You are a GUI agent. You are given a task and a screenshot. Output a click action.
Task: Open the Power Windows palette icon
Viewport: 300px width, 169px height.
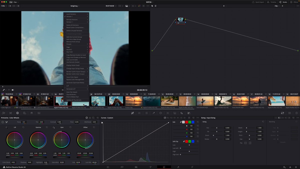tap(161, 113)
